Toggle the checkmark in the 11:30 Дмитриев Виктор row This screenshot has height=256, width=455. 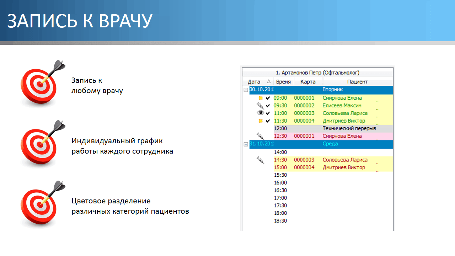tap(268, 121)
